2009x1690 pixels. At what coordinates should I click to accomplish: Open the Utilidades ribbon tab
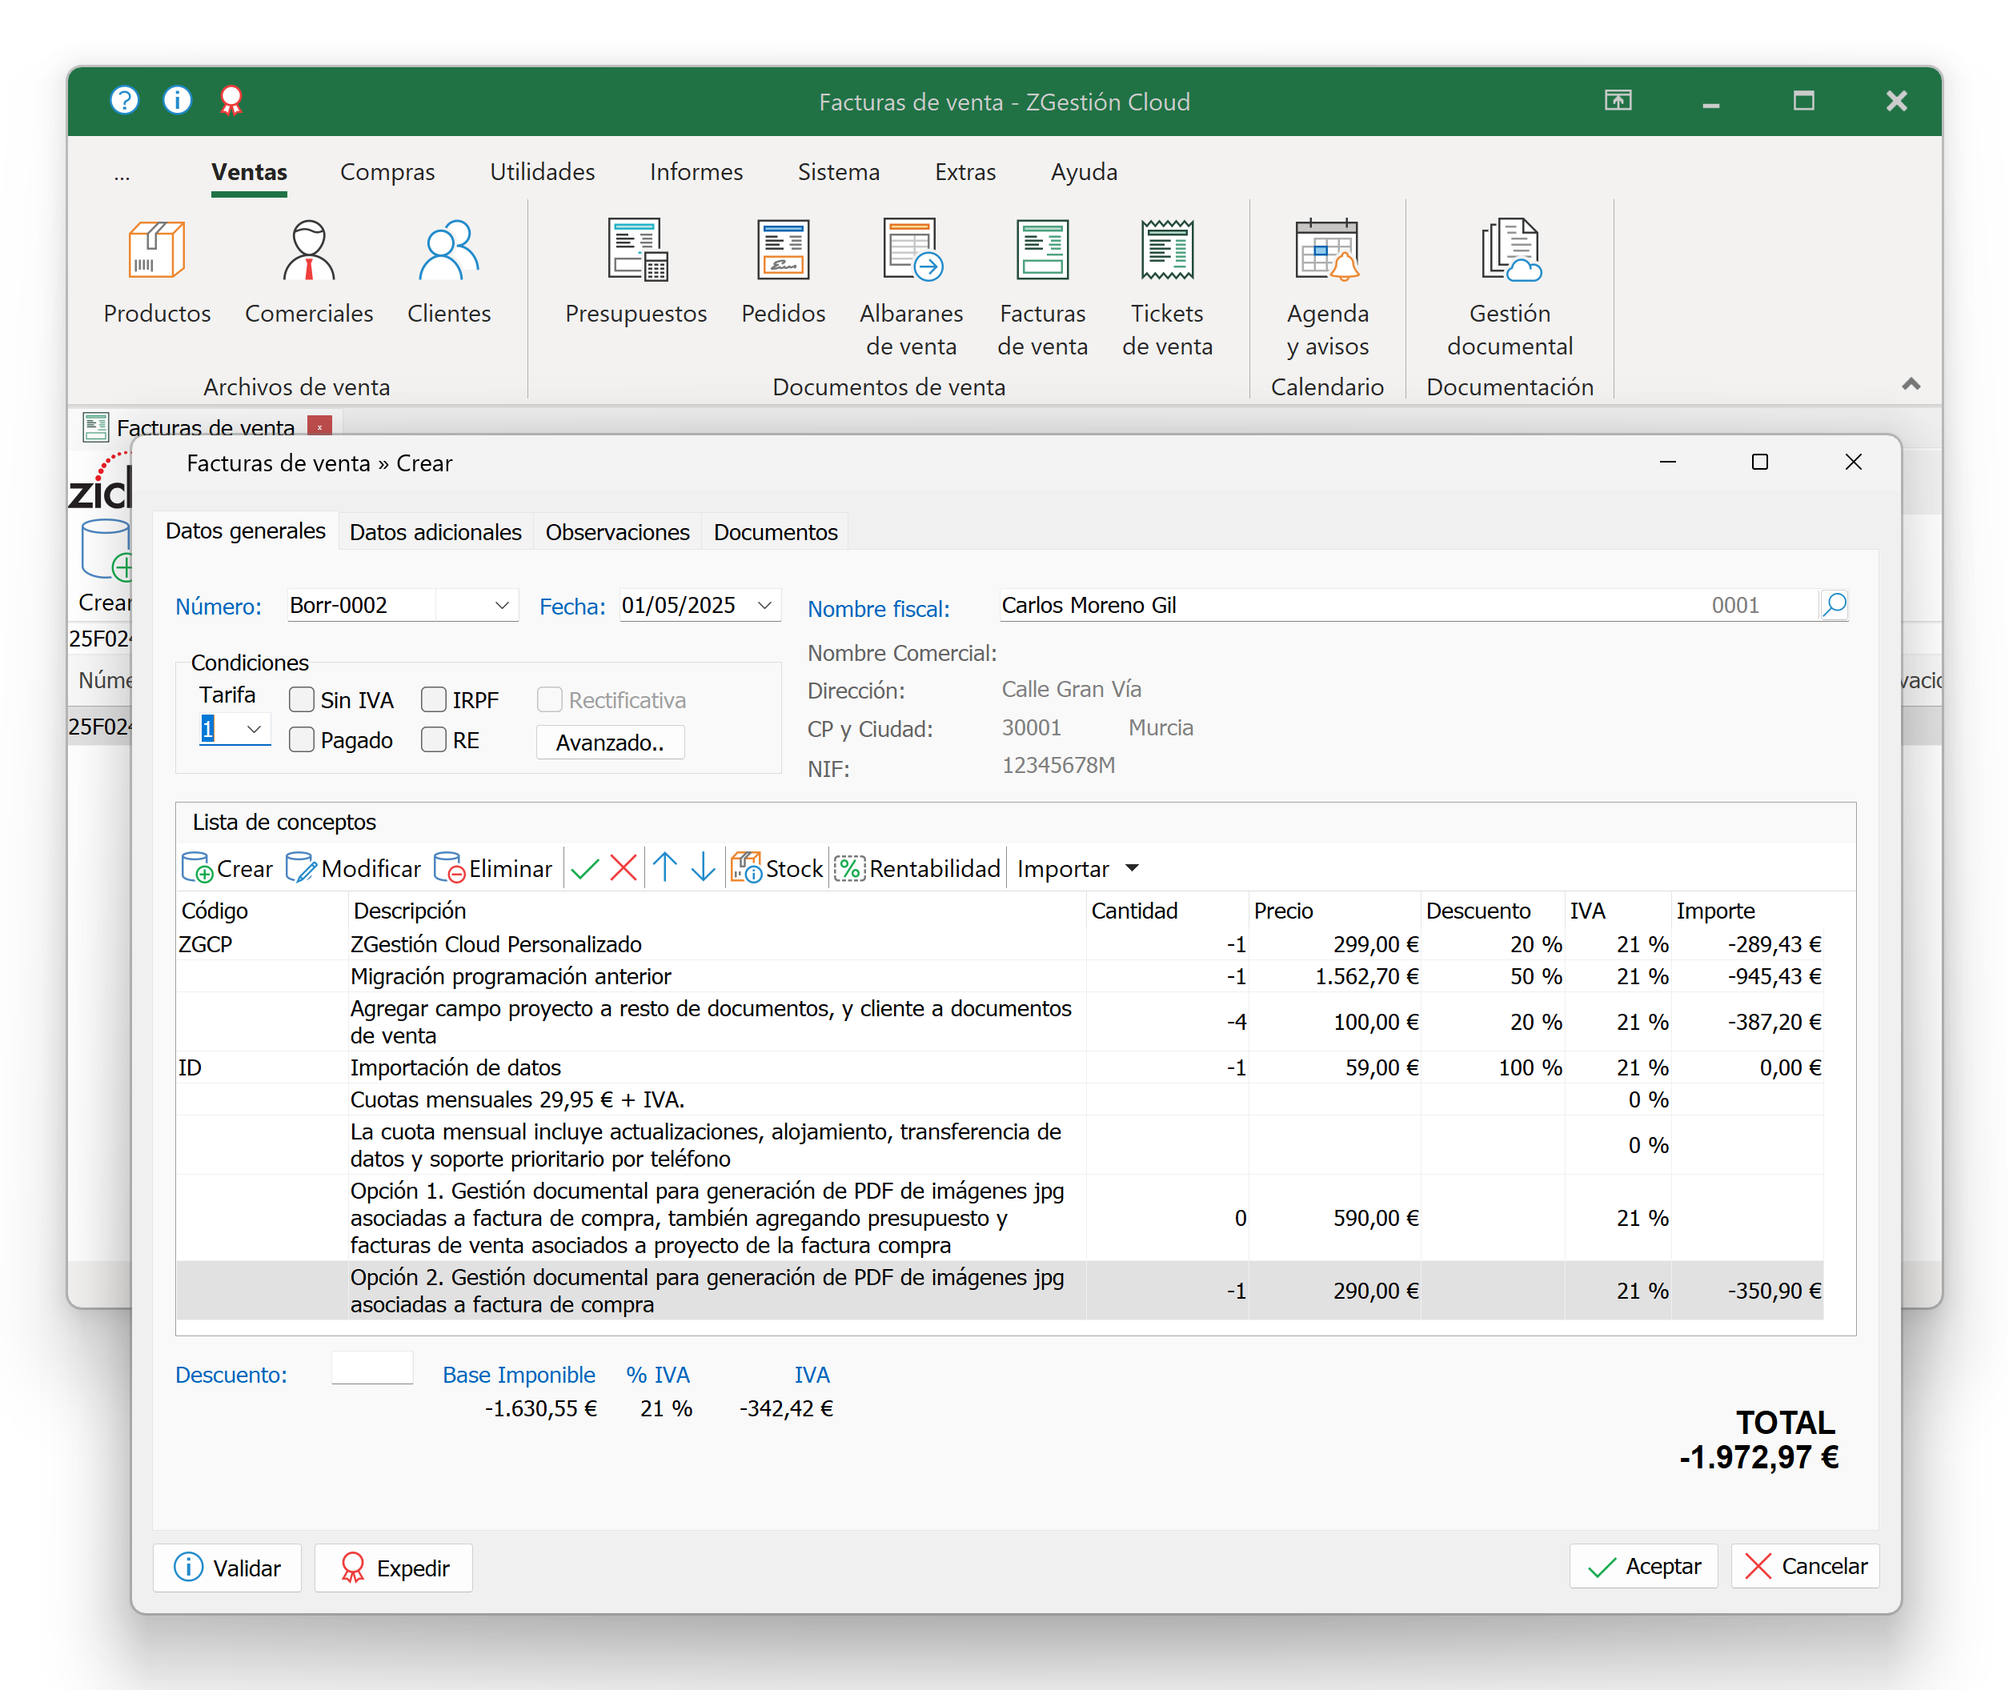(x=542, y=171)
